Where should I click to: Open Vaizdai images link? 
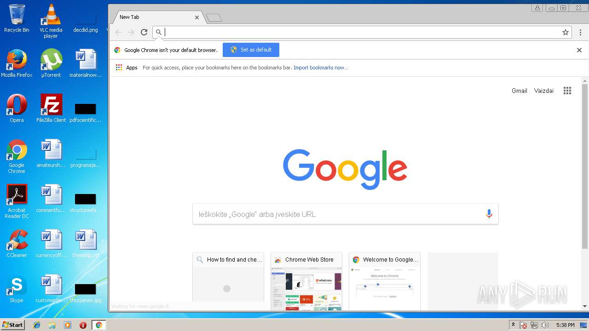click(x=544, y=91)
